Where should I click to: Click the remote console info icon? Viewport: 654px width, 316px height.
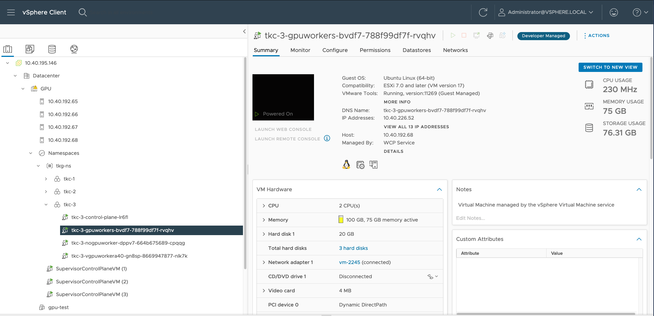coord(327,138)
